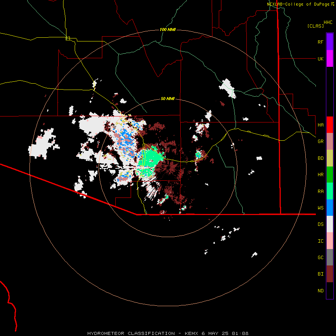This screenshot has width=336, height=336.
Task: Click the magenta UK legend color swatch
Action: tap(330, 59)
